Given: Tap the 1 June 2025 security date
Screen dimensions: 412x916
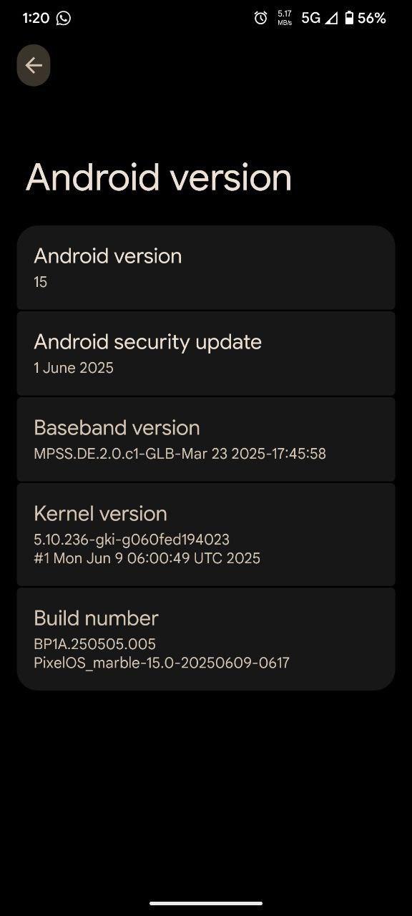Looking at the screenshot, I should pyautogui.click(x=74, y=368).
